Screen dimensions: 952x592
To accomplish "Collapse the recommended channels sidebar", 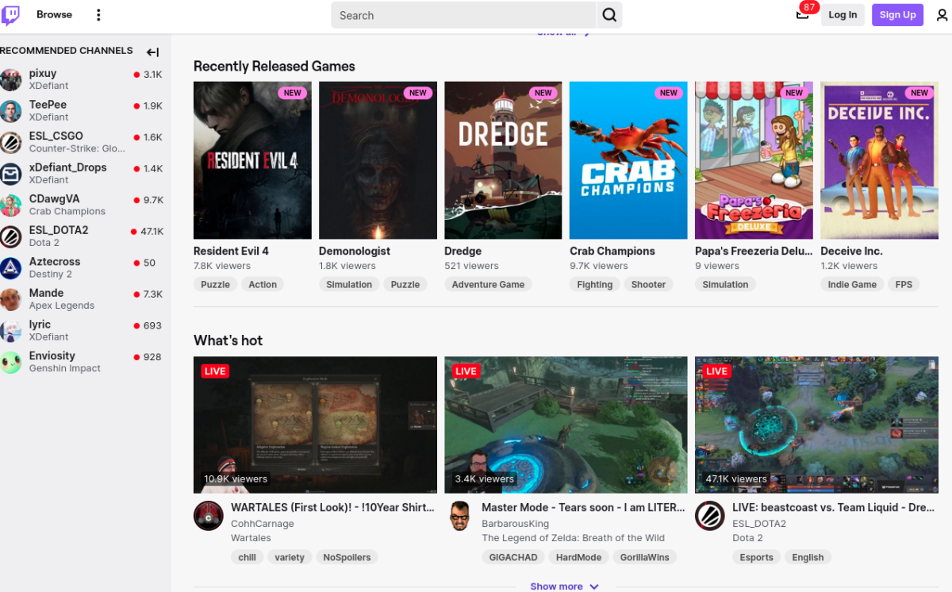I will pyautogui.click(x=153, y=52).
